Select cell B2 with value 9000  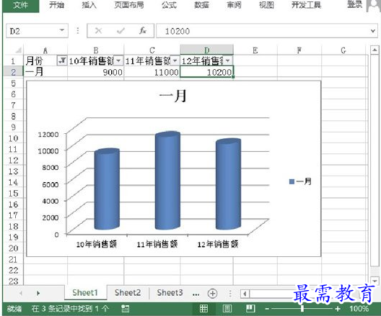(x=96, y=72)
